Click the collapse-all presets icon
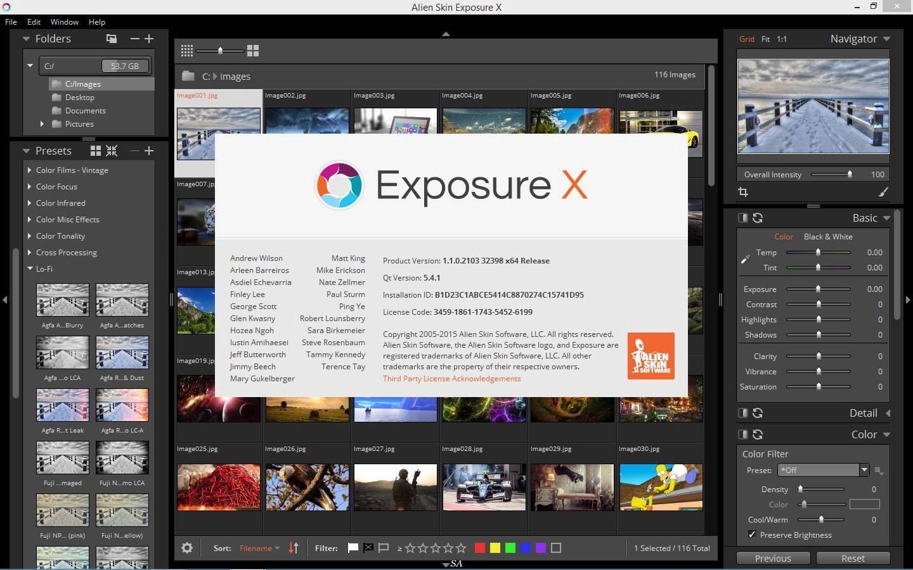The width and height of the screenshot is (913, 570). click(x=112, y=151)
